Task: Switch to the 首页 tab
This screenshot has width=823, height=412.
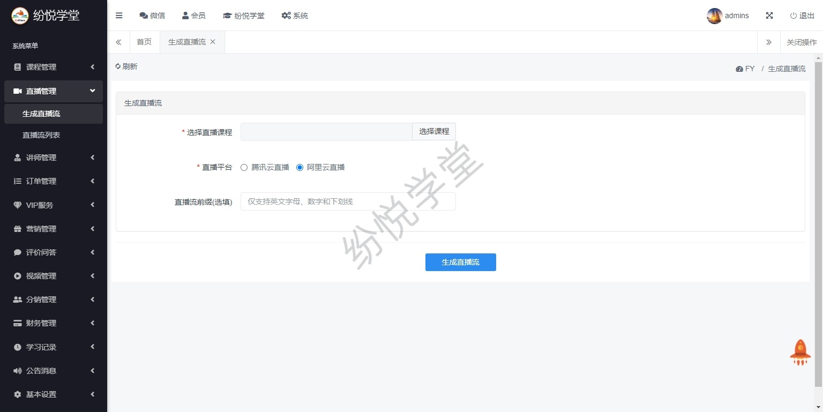Action: [x=144, y=42]
